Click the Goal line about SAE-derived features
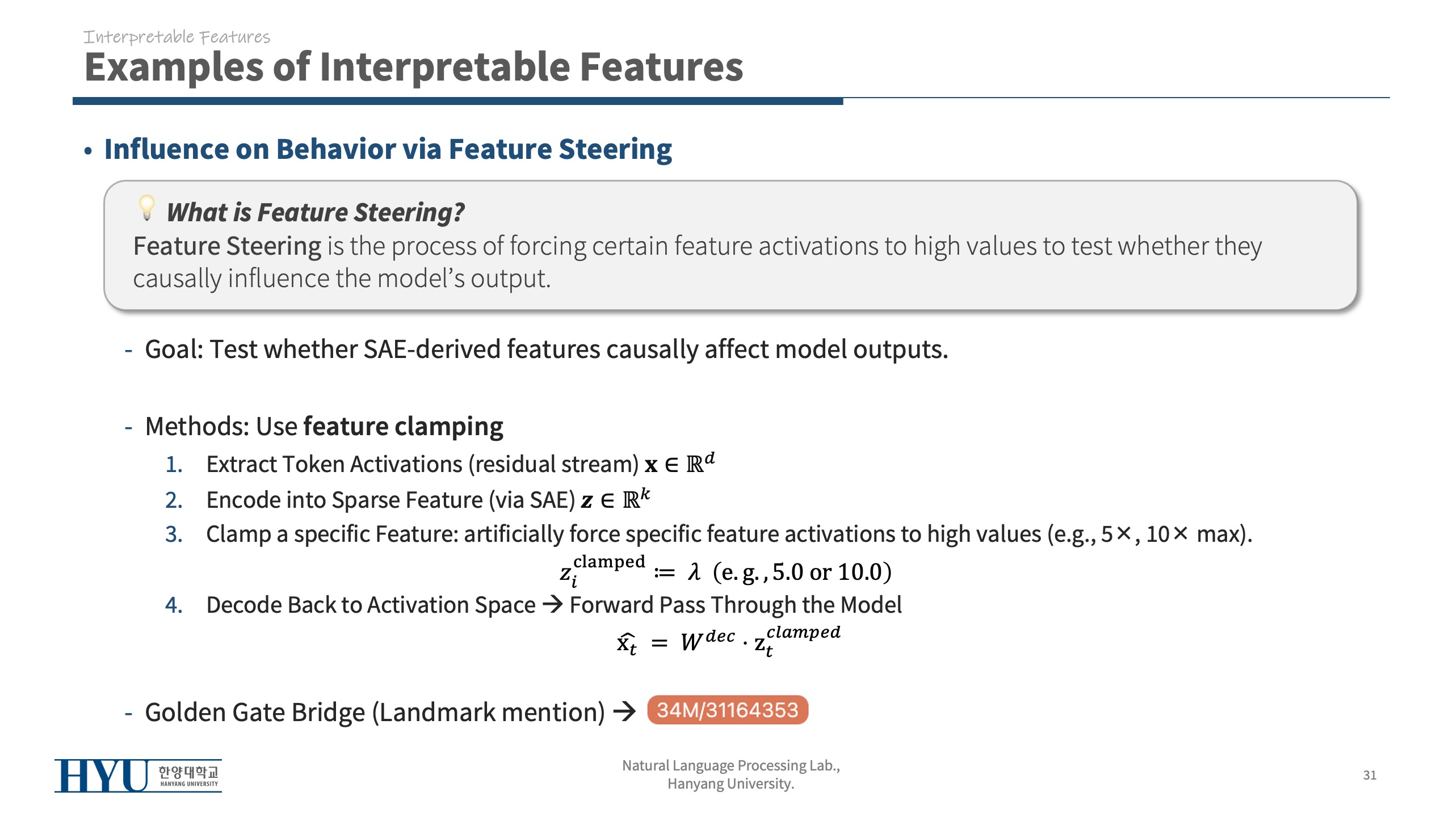 coord(546,349)
